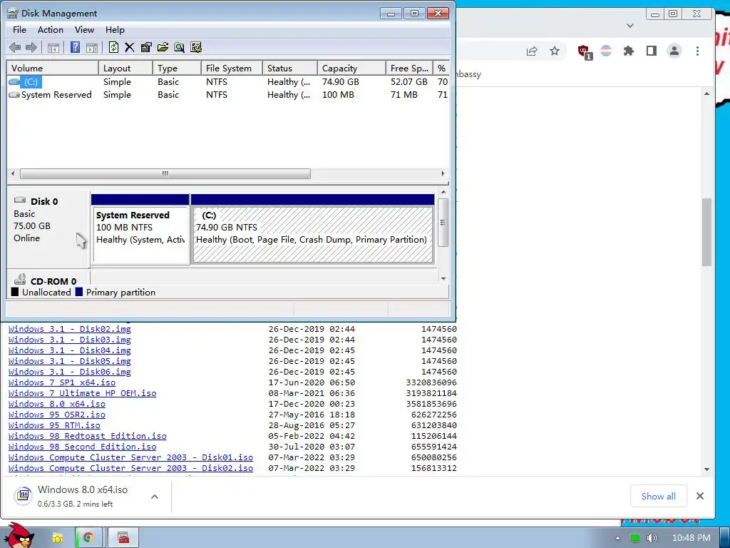Click the volume speaker tray icon
Screen dimensions: 730x548
[x=652, y=538]
